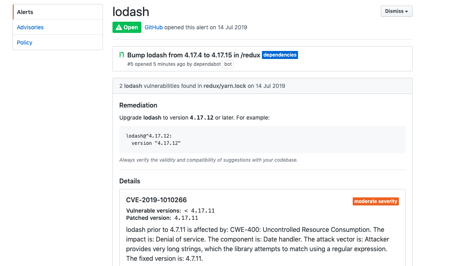Image resolution: width=472 pixels, height=266 pixels.
Task: Open the dependabot author link
Action: (x=208, y=64)
